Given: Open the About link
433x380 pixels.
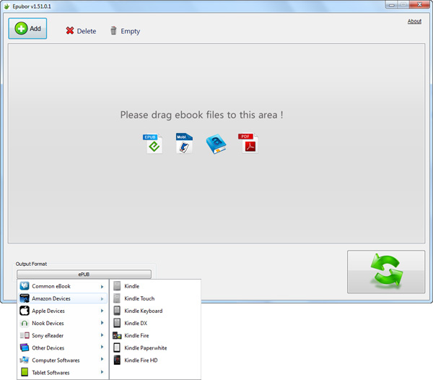Looking at the screenshot, I should pos(414,21).
